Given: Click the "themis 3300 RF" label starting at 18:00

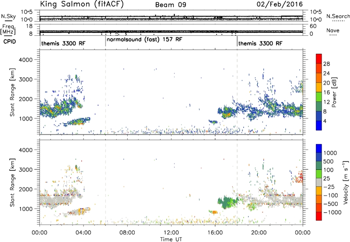Looking at the screenshot, I should [x=260, y=43].
